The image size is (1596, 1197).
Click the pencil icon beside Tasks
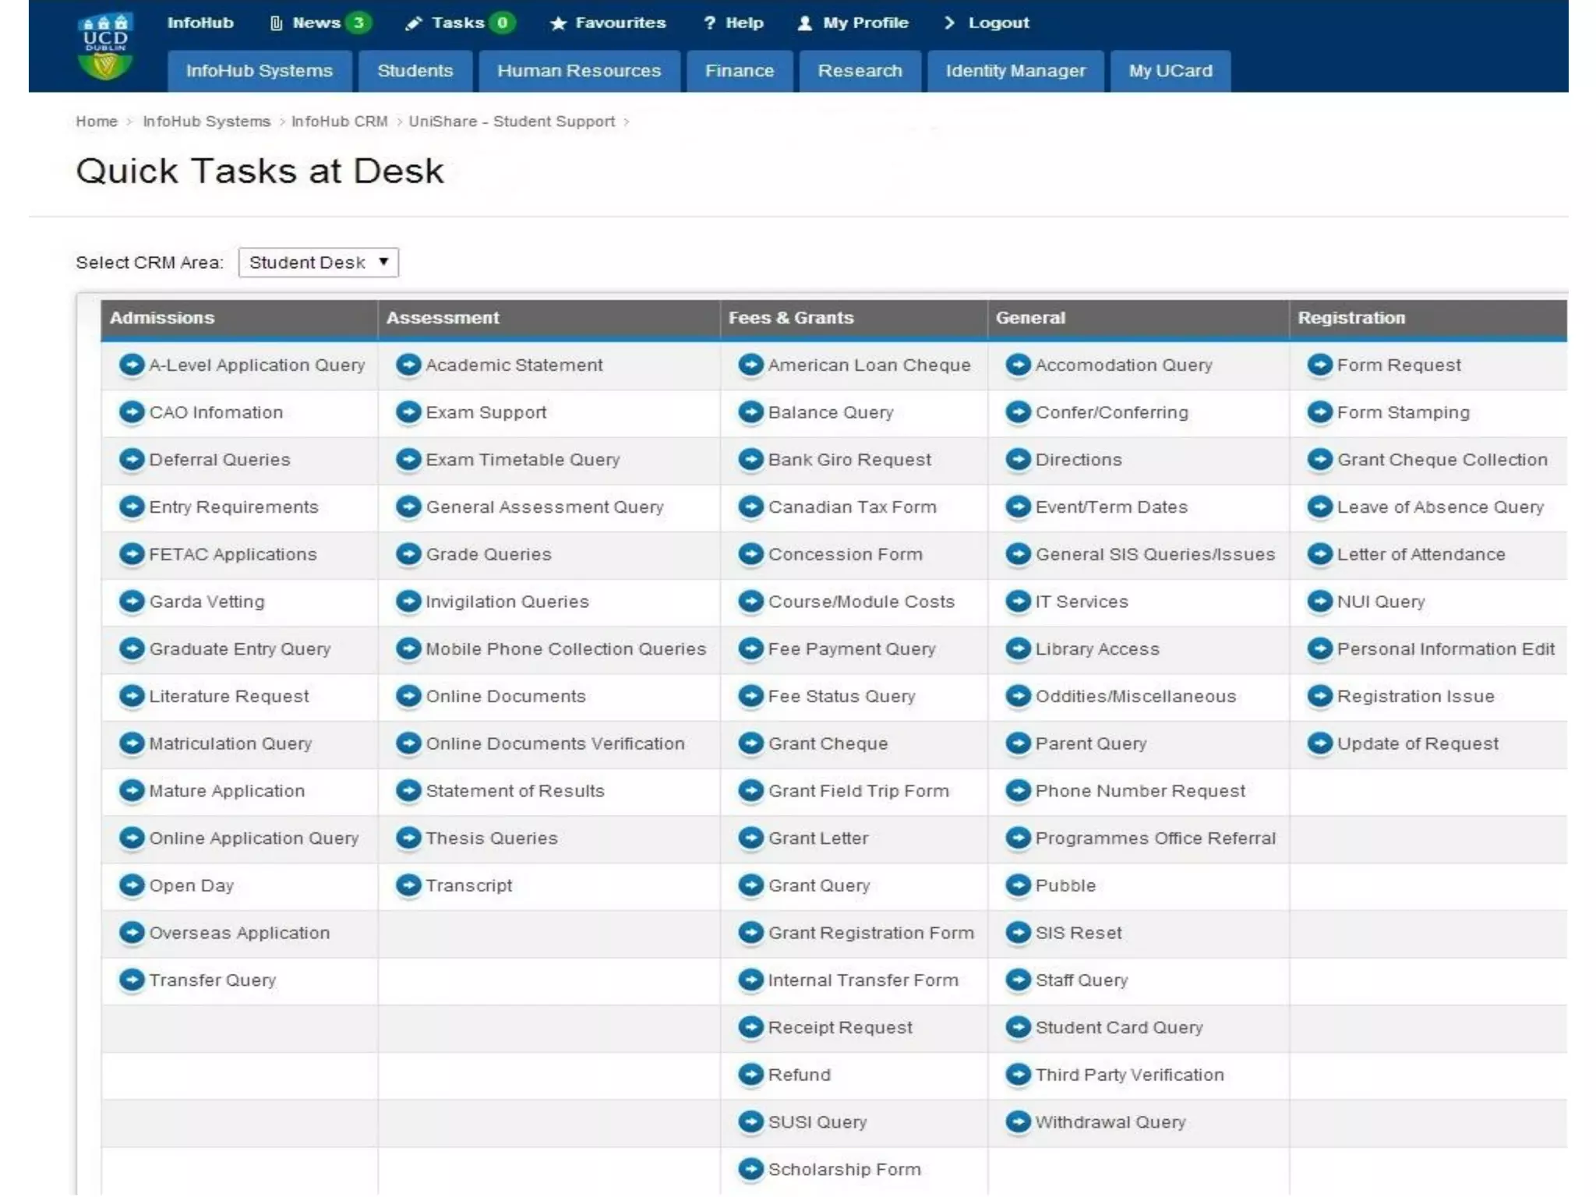point(413,23)
